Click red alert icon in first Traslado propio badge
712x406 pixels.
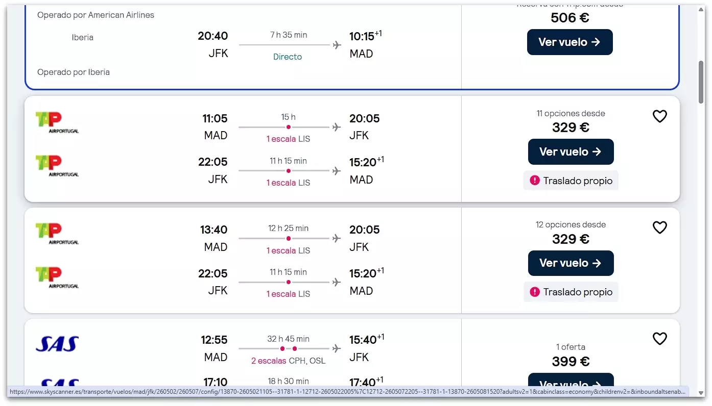535,181
